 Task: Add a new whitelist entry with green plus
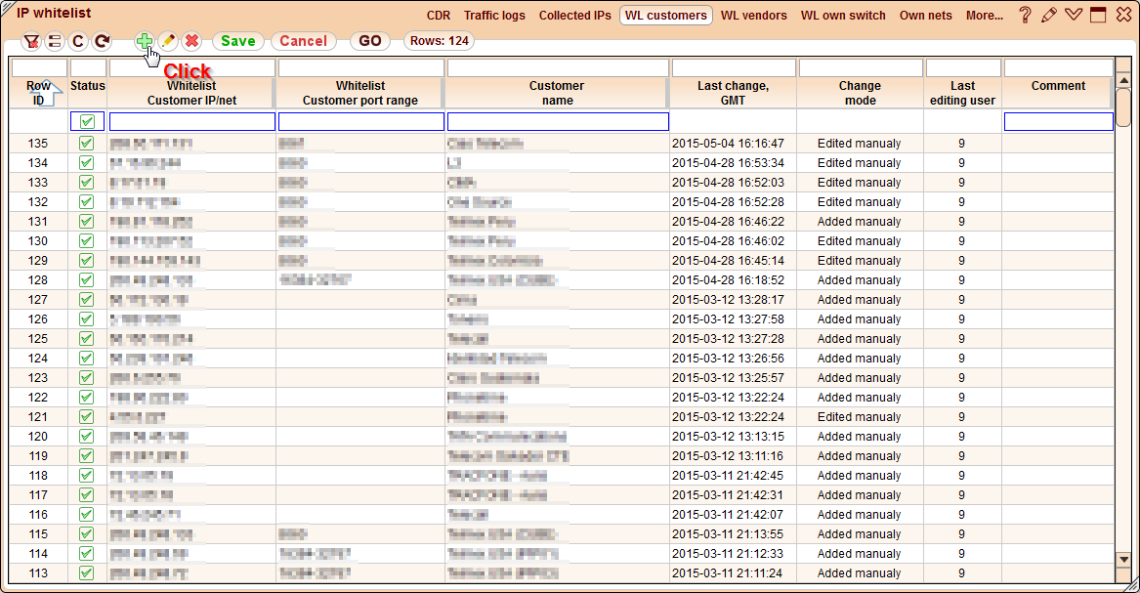coord(144,42)
